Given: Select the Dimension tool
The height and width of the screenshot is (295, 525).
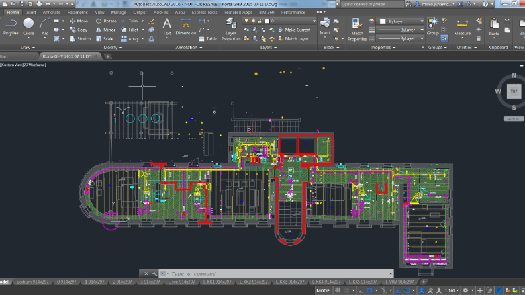Looking at the screenshot, I should 185,26.
